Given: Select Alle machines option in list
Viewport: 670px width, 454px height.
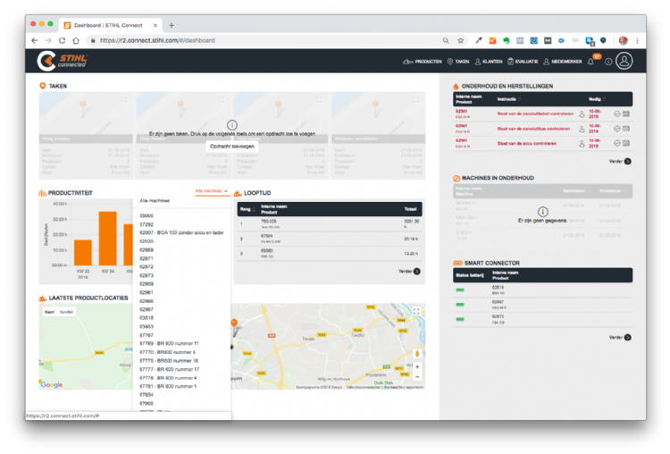Looking at the screenshot, I should coord(155,201).
